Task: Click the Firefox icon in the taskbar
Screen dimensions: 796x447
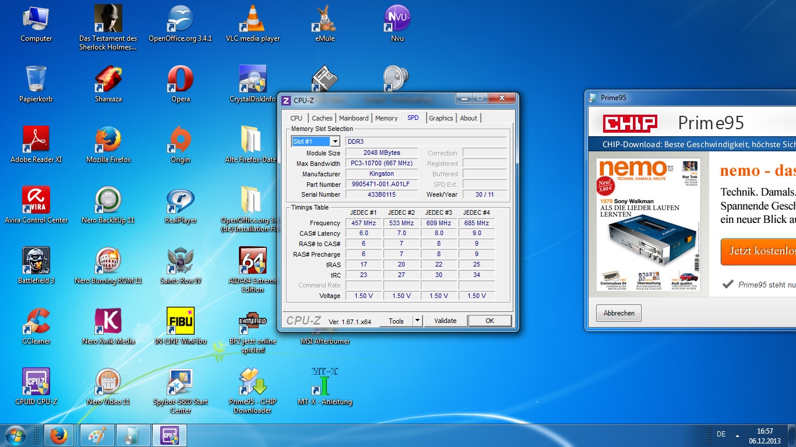Action: pyautogui.click(x=58, y=435)
